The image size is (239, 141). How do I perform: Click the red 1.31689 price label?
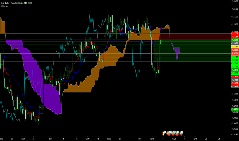point(235,83)
